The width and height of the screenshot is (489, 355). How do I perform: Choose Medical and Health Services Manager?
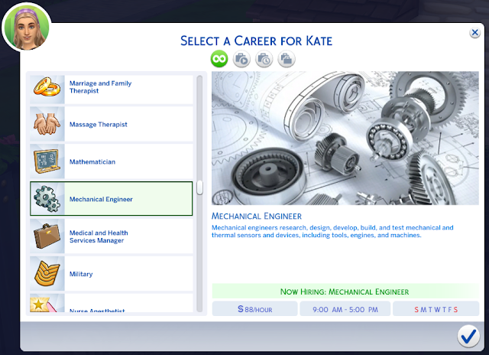(x=112, y=236)
